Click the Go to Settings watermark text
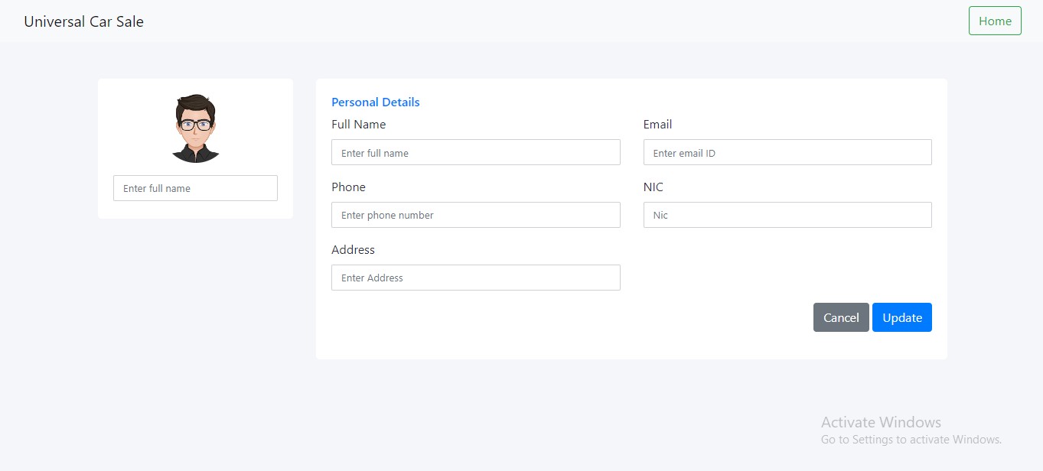 click(911, 440)
